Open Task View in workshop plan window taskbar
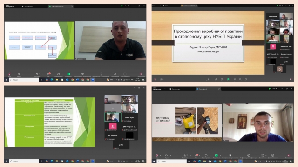298x167 pixels. coord(41,80)
